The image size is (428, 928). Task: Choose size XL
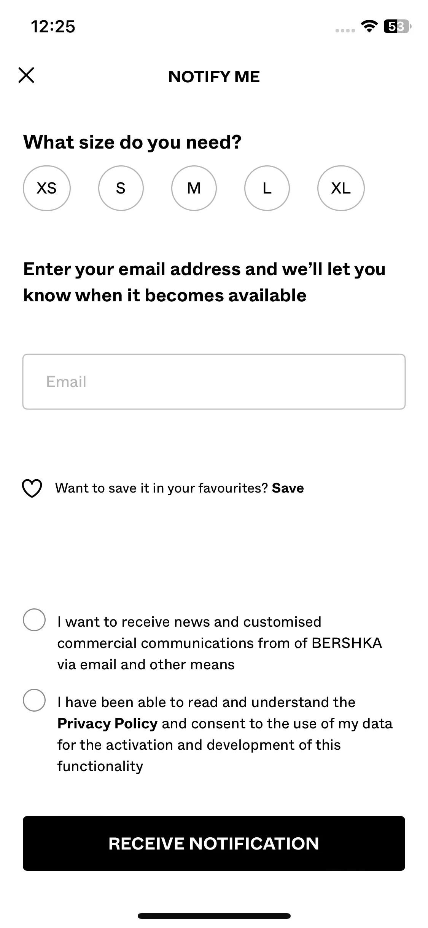(341, 188)
